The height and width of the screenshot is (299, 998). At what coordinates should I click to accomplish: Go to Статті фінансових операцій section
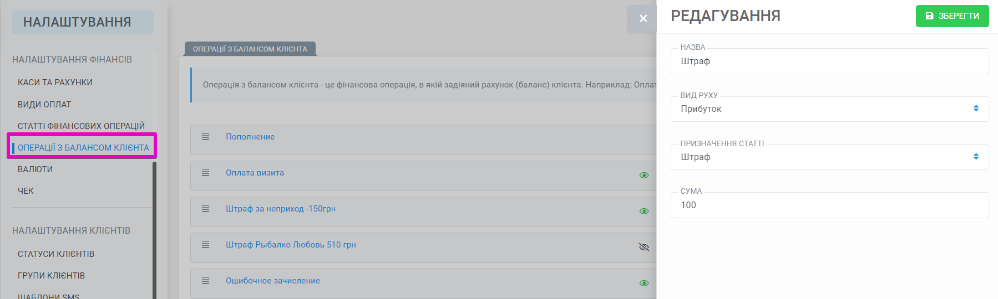(81, 126)
